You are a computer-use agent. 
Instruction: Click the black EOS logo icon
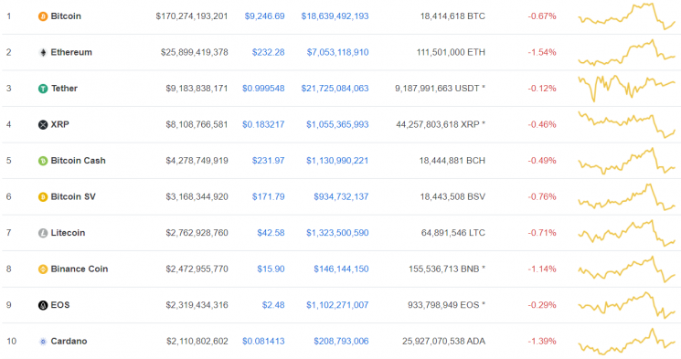pos(43,305)
